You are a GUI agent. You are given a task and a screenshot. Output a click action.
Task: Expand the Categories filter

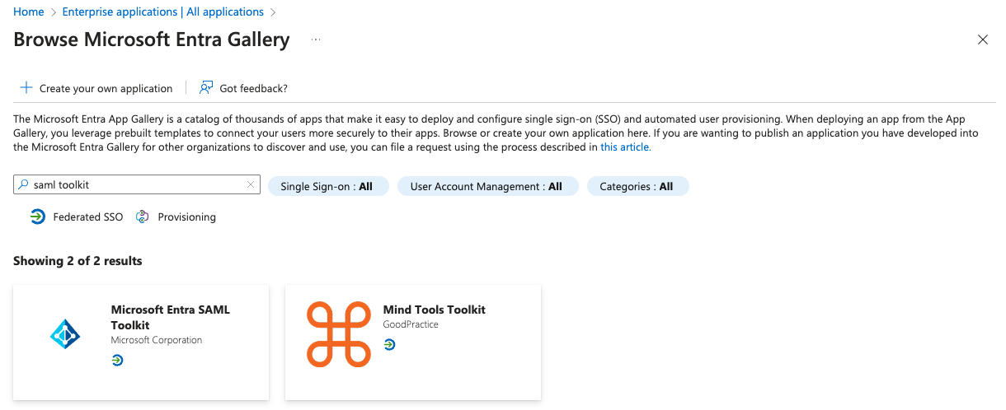[x=637, y=187]
